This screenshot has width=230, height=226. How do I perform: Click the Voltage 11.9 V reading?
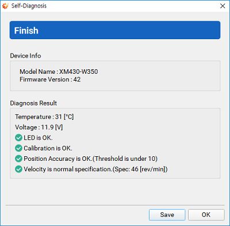coord(39,127)
